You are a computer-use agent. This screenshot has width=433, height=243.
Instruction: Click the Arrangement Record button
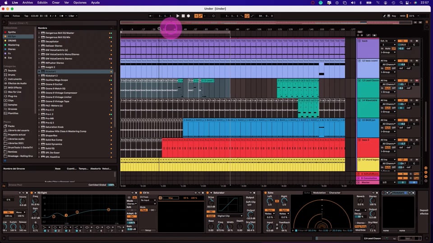pos(189,16)
